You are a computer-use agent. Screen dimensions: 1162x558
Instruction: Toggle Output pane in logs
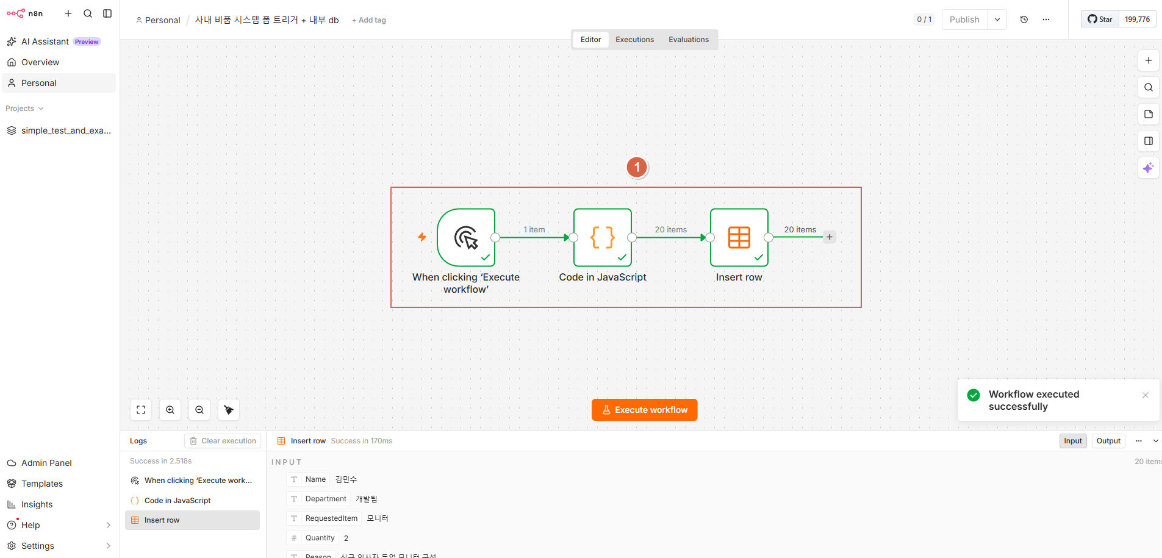(1108, 441)
